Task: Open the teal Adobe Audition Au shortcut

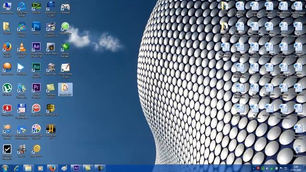Action: point(36,70)
